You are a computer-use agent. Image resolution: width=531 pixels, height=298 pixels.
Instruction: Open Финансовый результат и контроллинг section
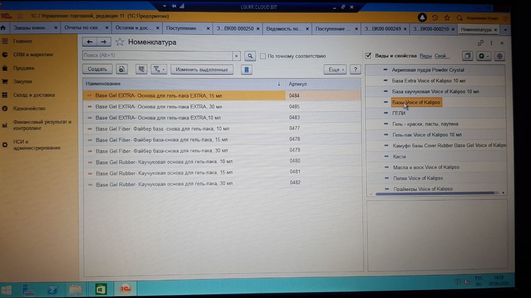click(42, 125)
